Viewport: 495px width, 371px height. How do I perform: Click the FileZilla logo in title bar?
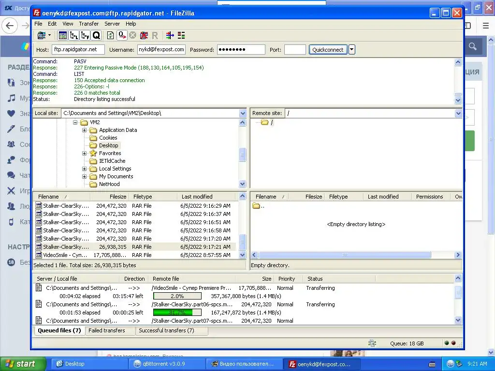[x=37, y=13]
